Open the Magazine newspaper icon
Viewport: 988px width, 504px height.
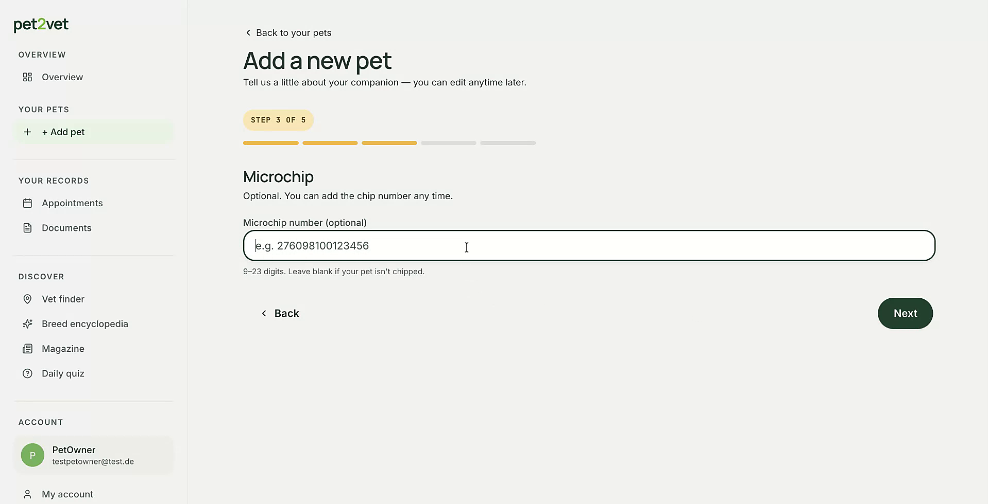click(27, 349)
